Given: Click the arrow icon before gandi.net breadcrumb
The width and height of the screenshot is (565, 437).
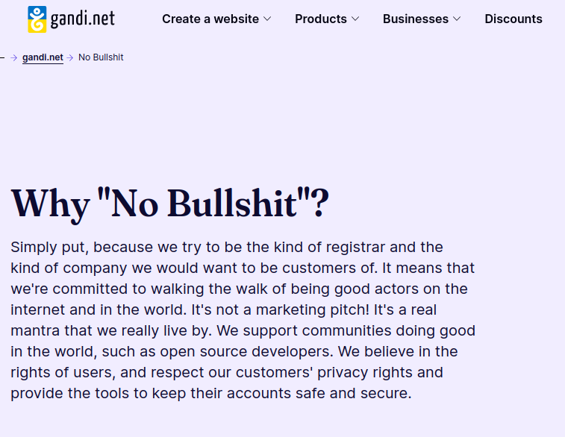Looking at the screenshot, I should coord(14,57).
